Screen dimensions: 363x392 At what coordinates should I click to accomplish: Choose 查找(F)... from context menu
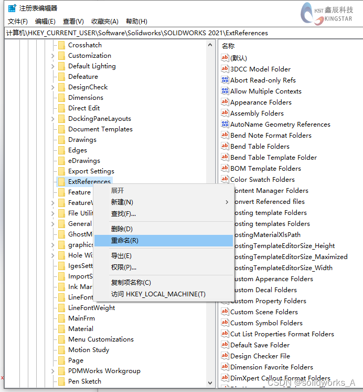pyautogui.click(x=164, y=214)
